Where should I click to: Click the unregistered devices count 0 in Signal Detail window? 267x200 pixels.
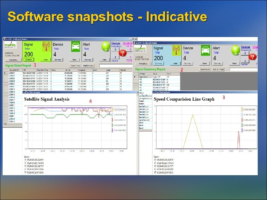[x=115, y=50]
